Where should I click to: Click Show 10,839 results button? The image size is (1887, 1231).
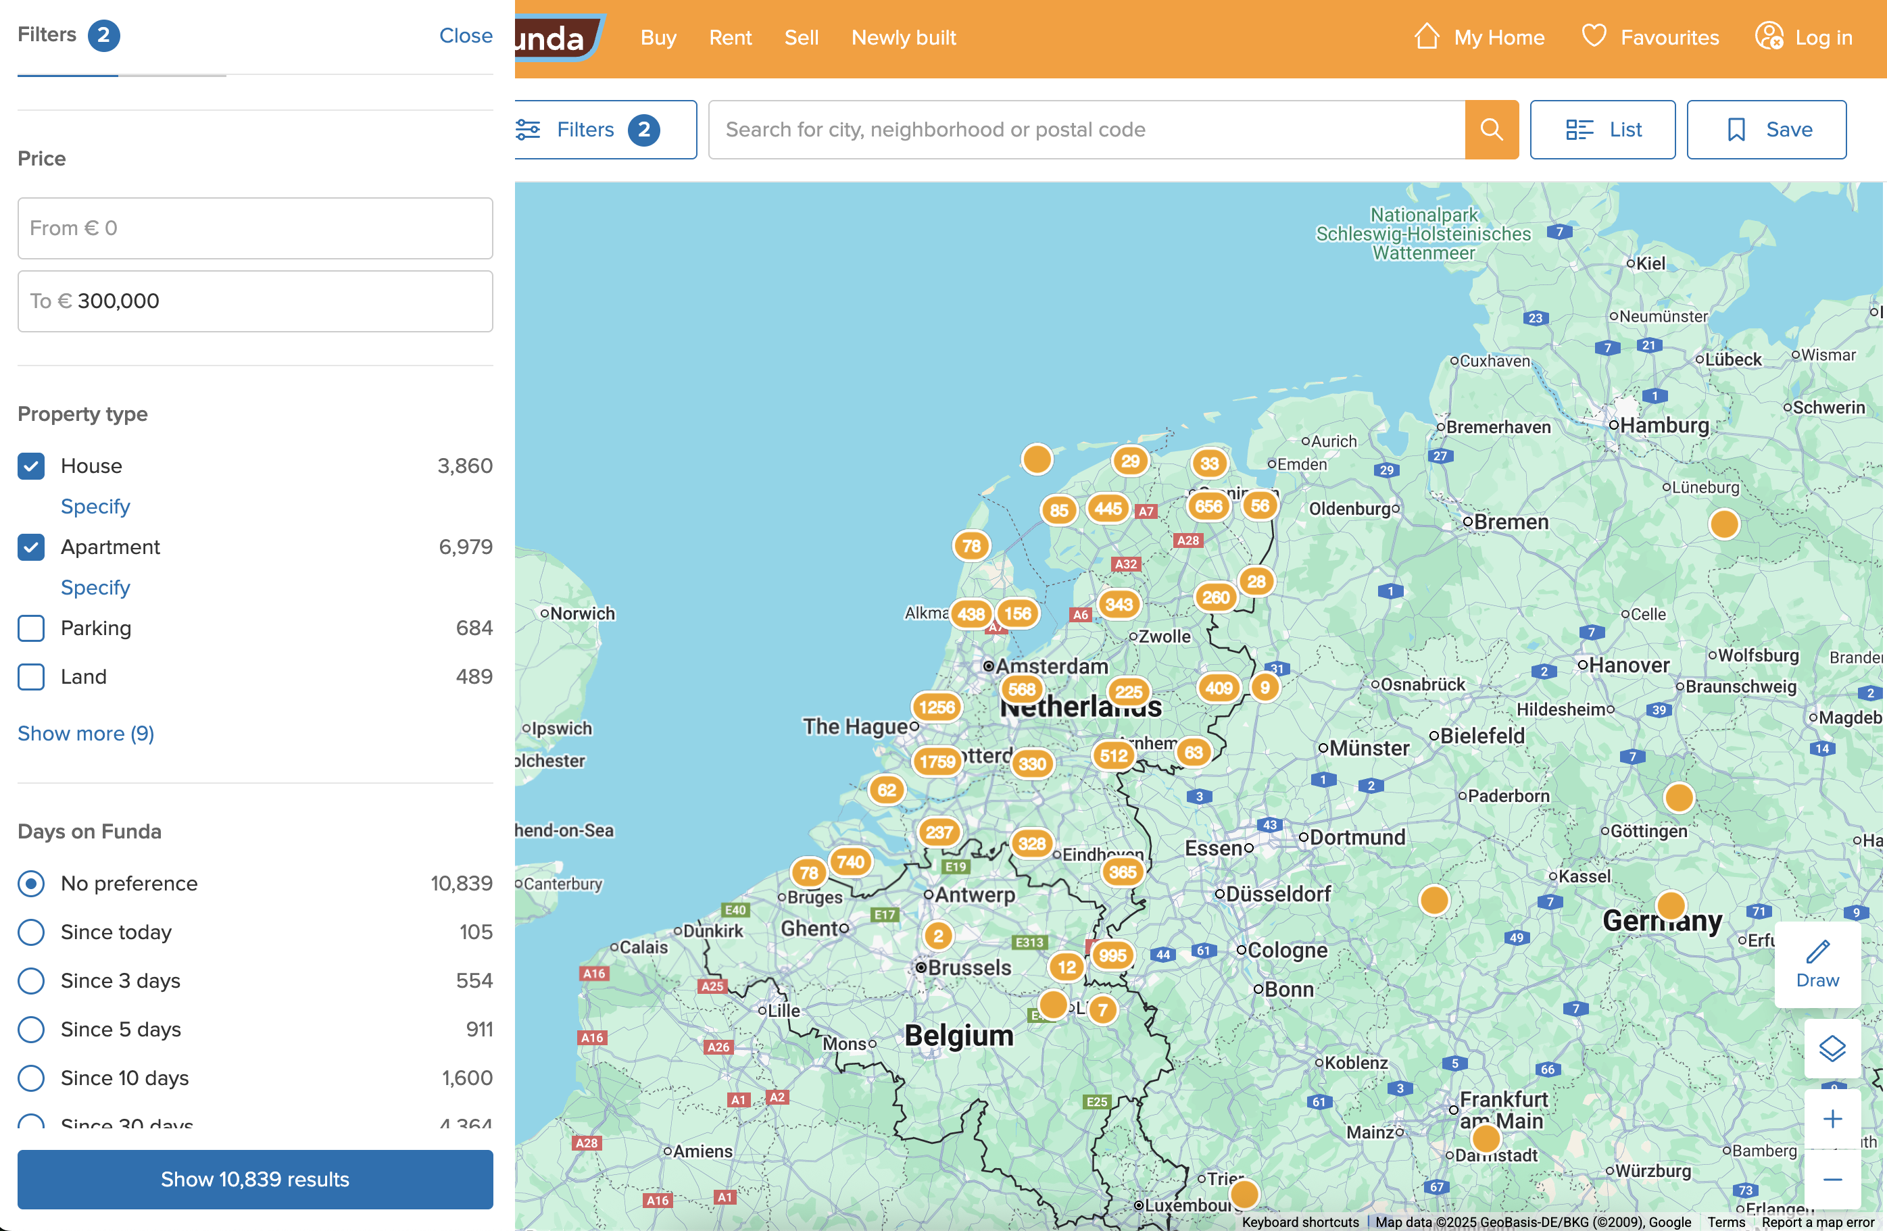point(255,1179)
